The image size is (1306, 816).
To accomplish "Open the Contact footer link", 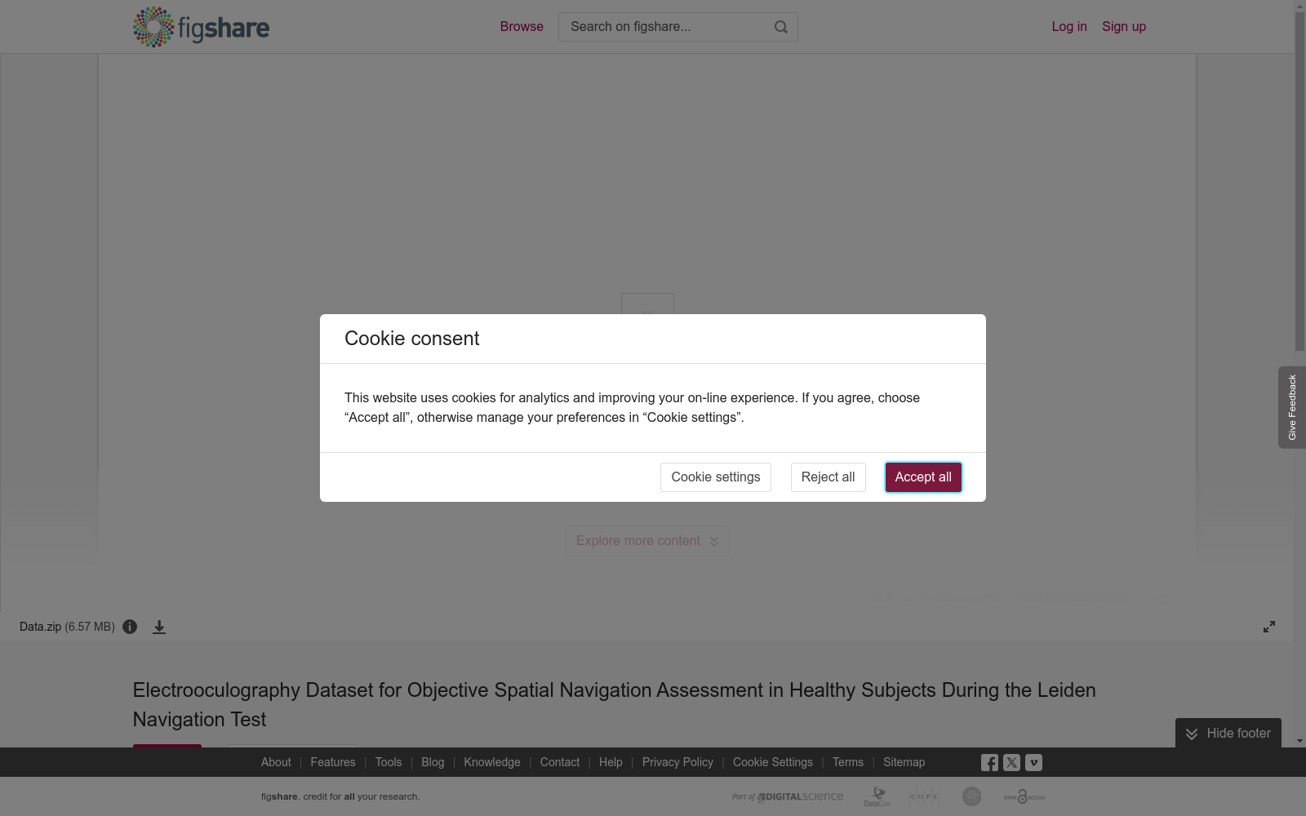I will click(560, 762).
